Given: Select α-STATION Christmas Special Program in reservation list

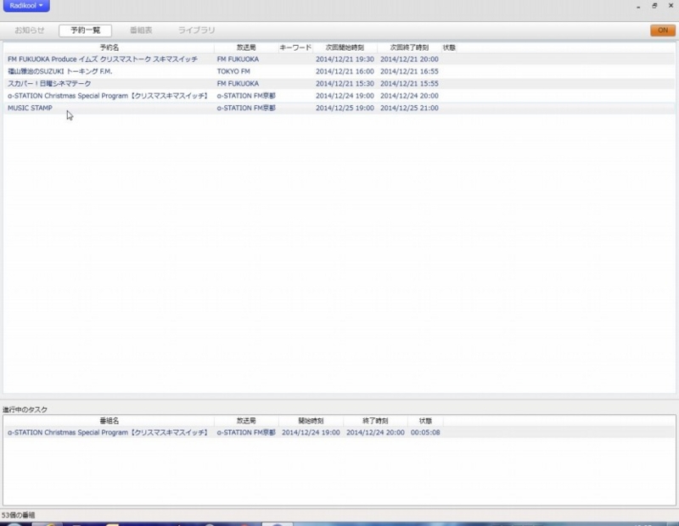Looking at the screenshot, I should [x=339, y=96].
